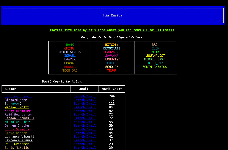Open the (unknown) author link
228x150 pixels.
13,104
